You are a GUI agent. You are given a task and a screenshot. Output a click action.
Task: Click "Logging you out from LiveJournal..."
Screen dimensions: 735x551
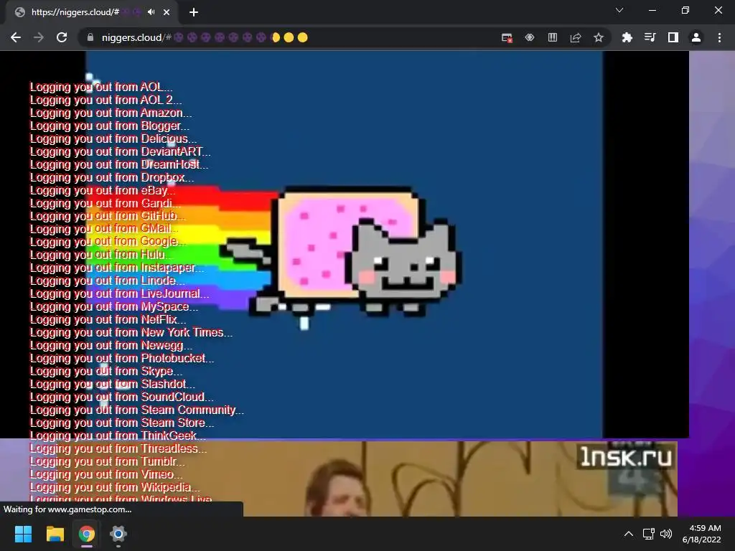click(x=120, y=293)
